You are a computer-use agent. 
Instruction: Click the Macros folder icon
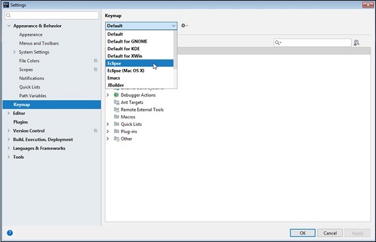[x=117, y=117]
